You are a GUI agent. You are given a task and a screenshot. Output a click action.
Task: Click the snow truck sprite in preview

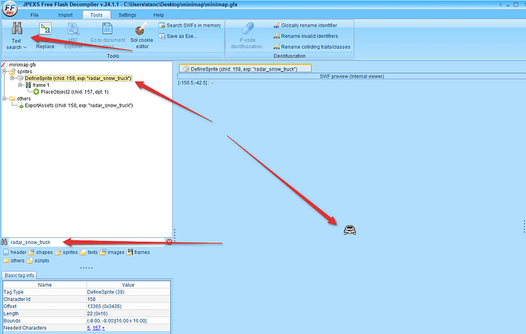tap(350, 230)
